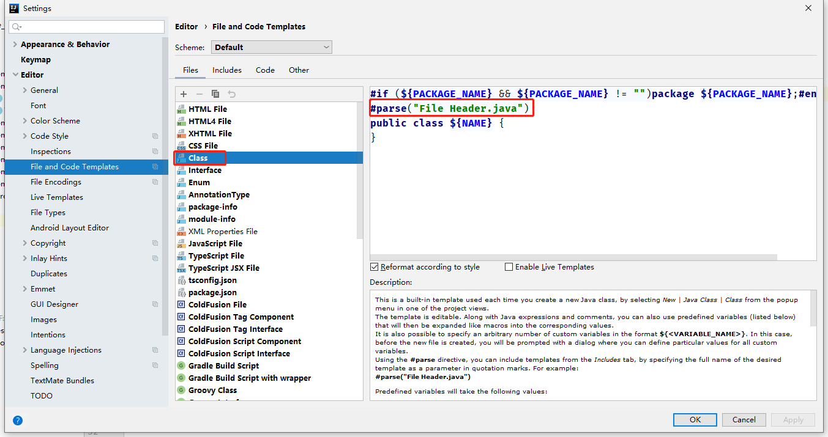Click the tsconfig.json template icon
Viewport: 828px width, 437px height.
181,281
